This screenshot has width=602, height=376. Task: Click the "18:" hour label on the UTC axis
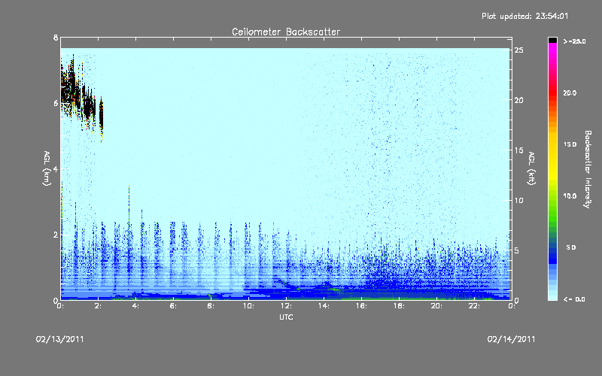pos(399,306)
